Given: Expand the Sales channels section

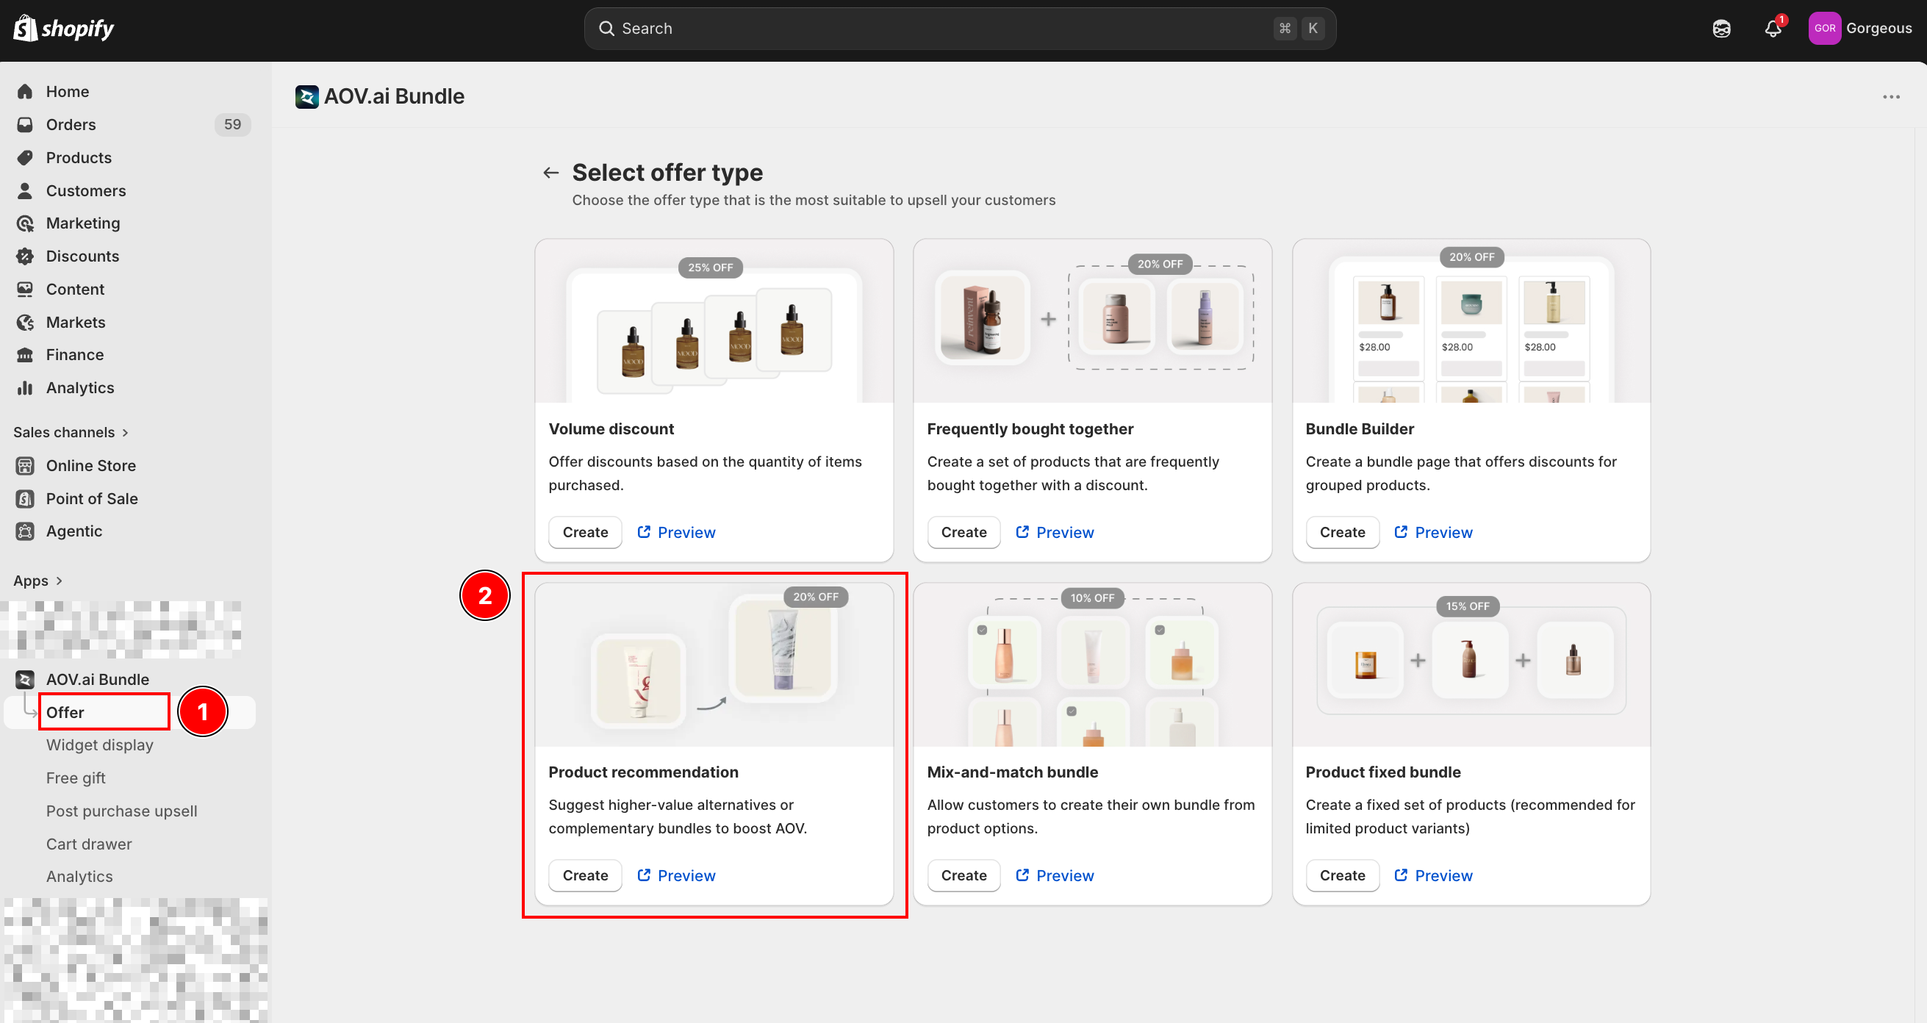Looking at the screenshot, I should click(71, 432).
